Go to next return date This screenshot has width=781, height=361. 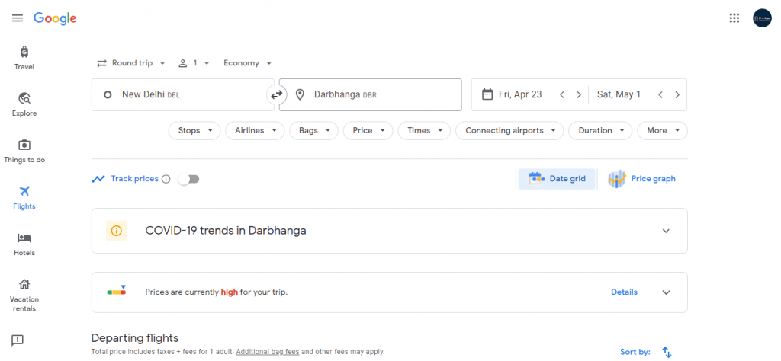click(677, 94)
